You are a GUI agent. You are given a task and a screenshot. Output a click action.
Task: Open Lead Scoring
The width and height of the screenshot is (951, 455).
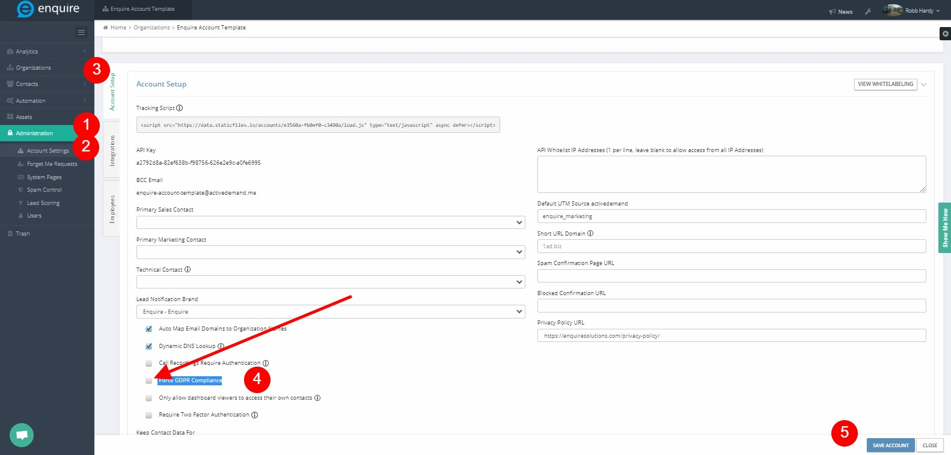click(43, 203)
